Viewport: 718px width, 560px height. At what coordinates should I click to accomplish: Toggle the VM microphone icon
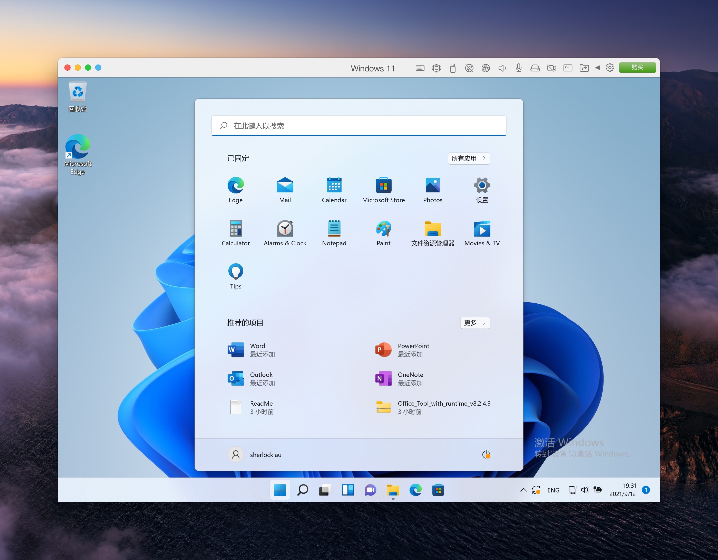(x=518, y=68)
